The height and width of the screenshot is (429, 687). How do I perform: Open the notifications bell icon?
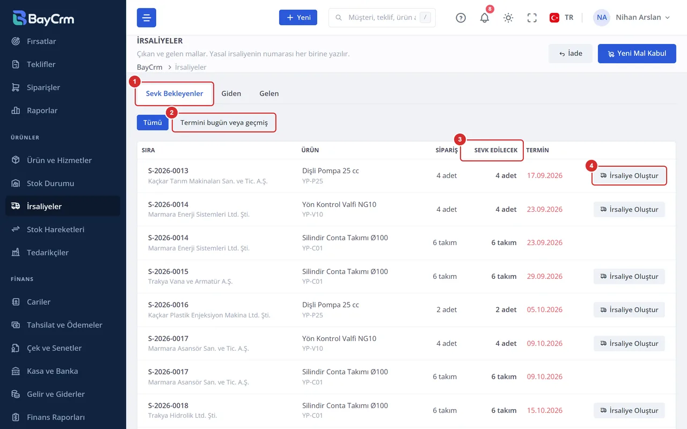pos(485,18)
